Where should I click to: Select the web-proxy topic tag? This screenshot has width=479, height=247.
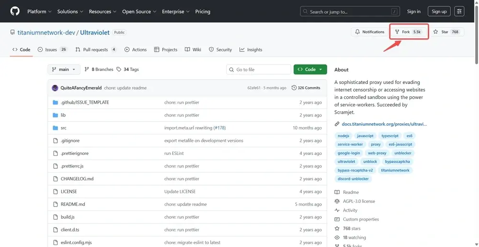(377, 153)
